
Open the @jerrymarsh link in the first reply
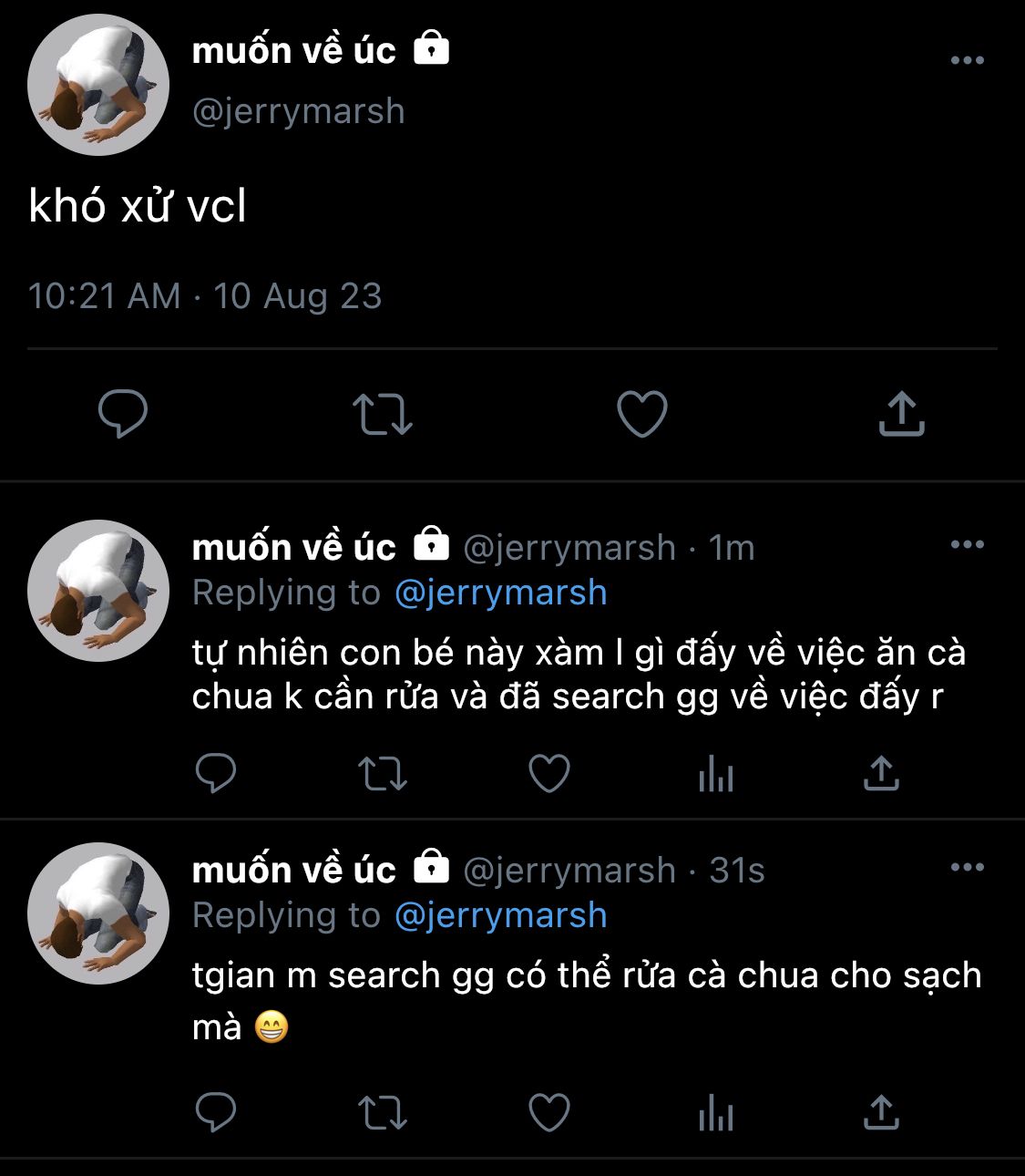[x=501, y=593]
